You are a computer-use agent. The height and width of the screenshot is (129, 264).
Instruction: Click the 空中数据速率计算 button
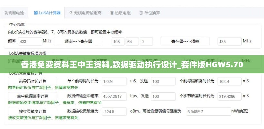(33, 96)
